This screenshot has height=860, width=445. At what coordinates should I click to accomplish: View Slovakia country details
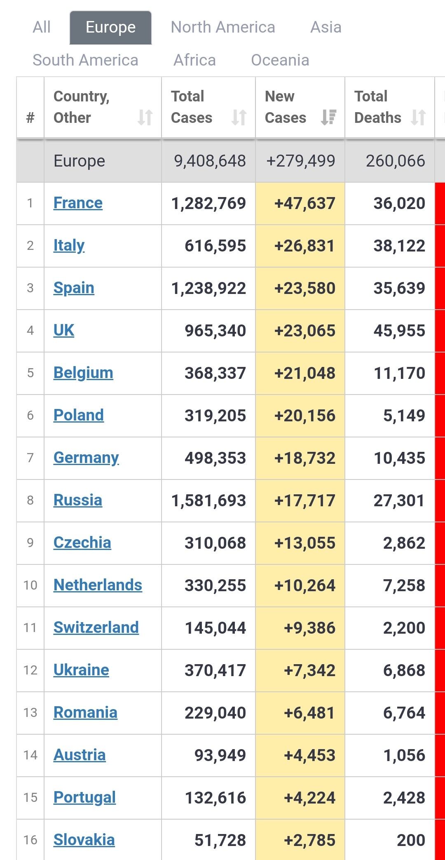pyautogui.click(x=84, y=840)
